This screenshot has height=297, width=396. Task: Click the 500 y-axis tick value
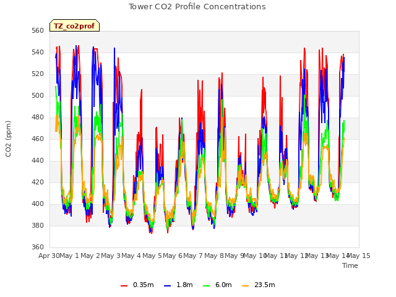pos(38,96)
